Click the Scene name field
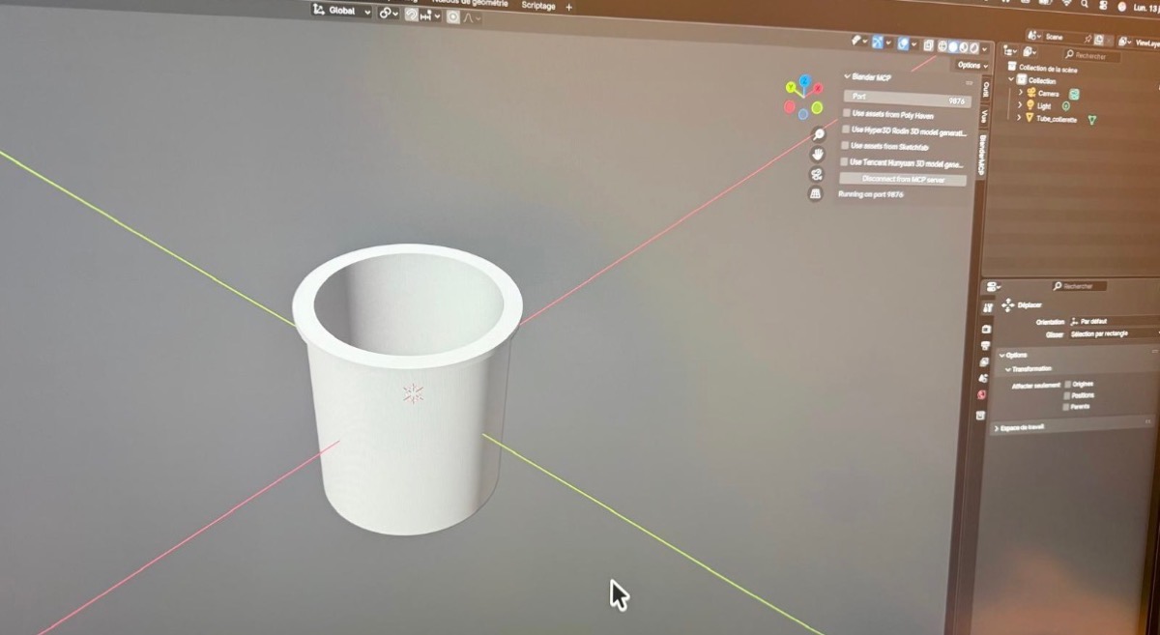1160x635 pixels. point(1063,37)
